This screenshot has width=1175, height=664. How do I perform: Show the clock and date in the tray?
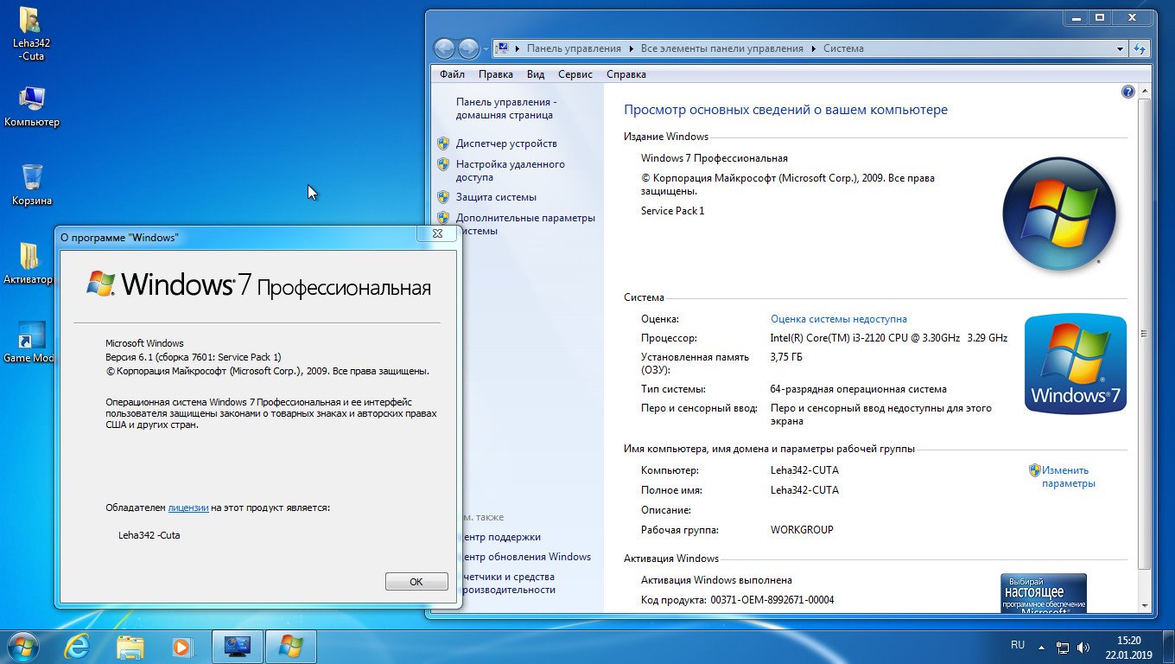pos(1128,647)
